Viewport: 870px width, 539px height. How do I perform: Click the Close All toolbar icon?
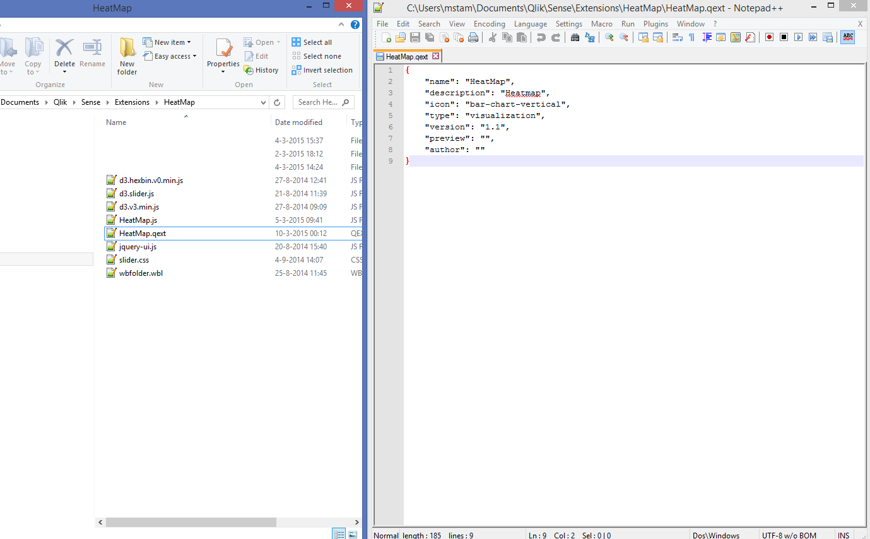(x=459, y=37)
